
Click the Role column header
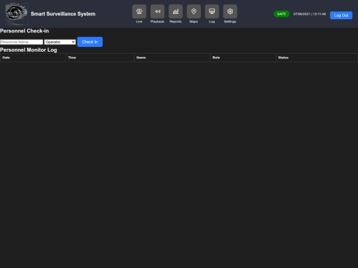[x=243, y=58]
